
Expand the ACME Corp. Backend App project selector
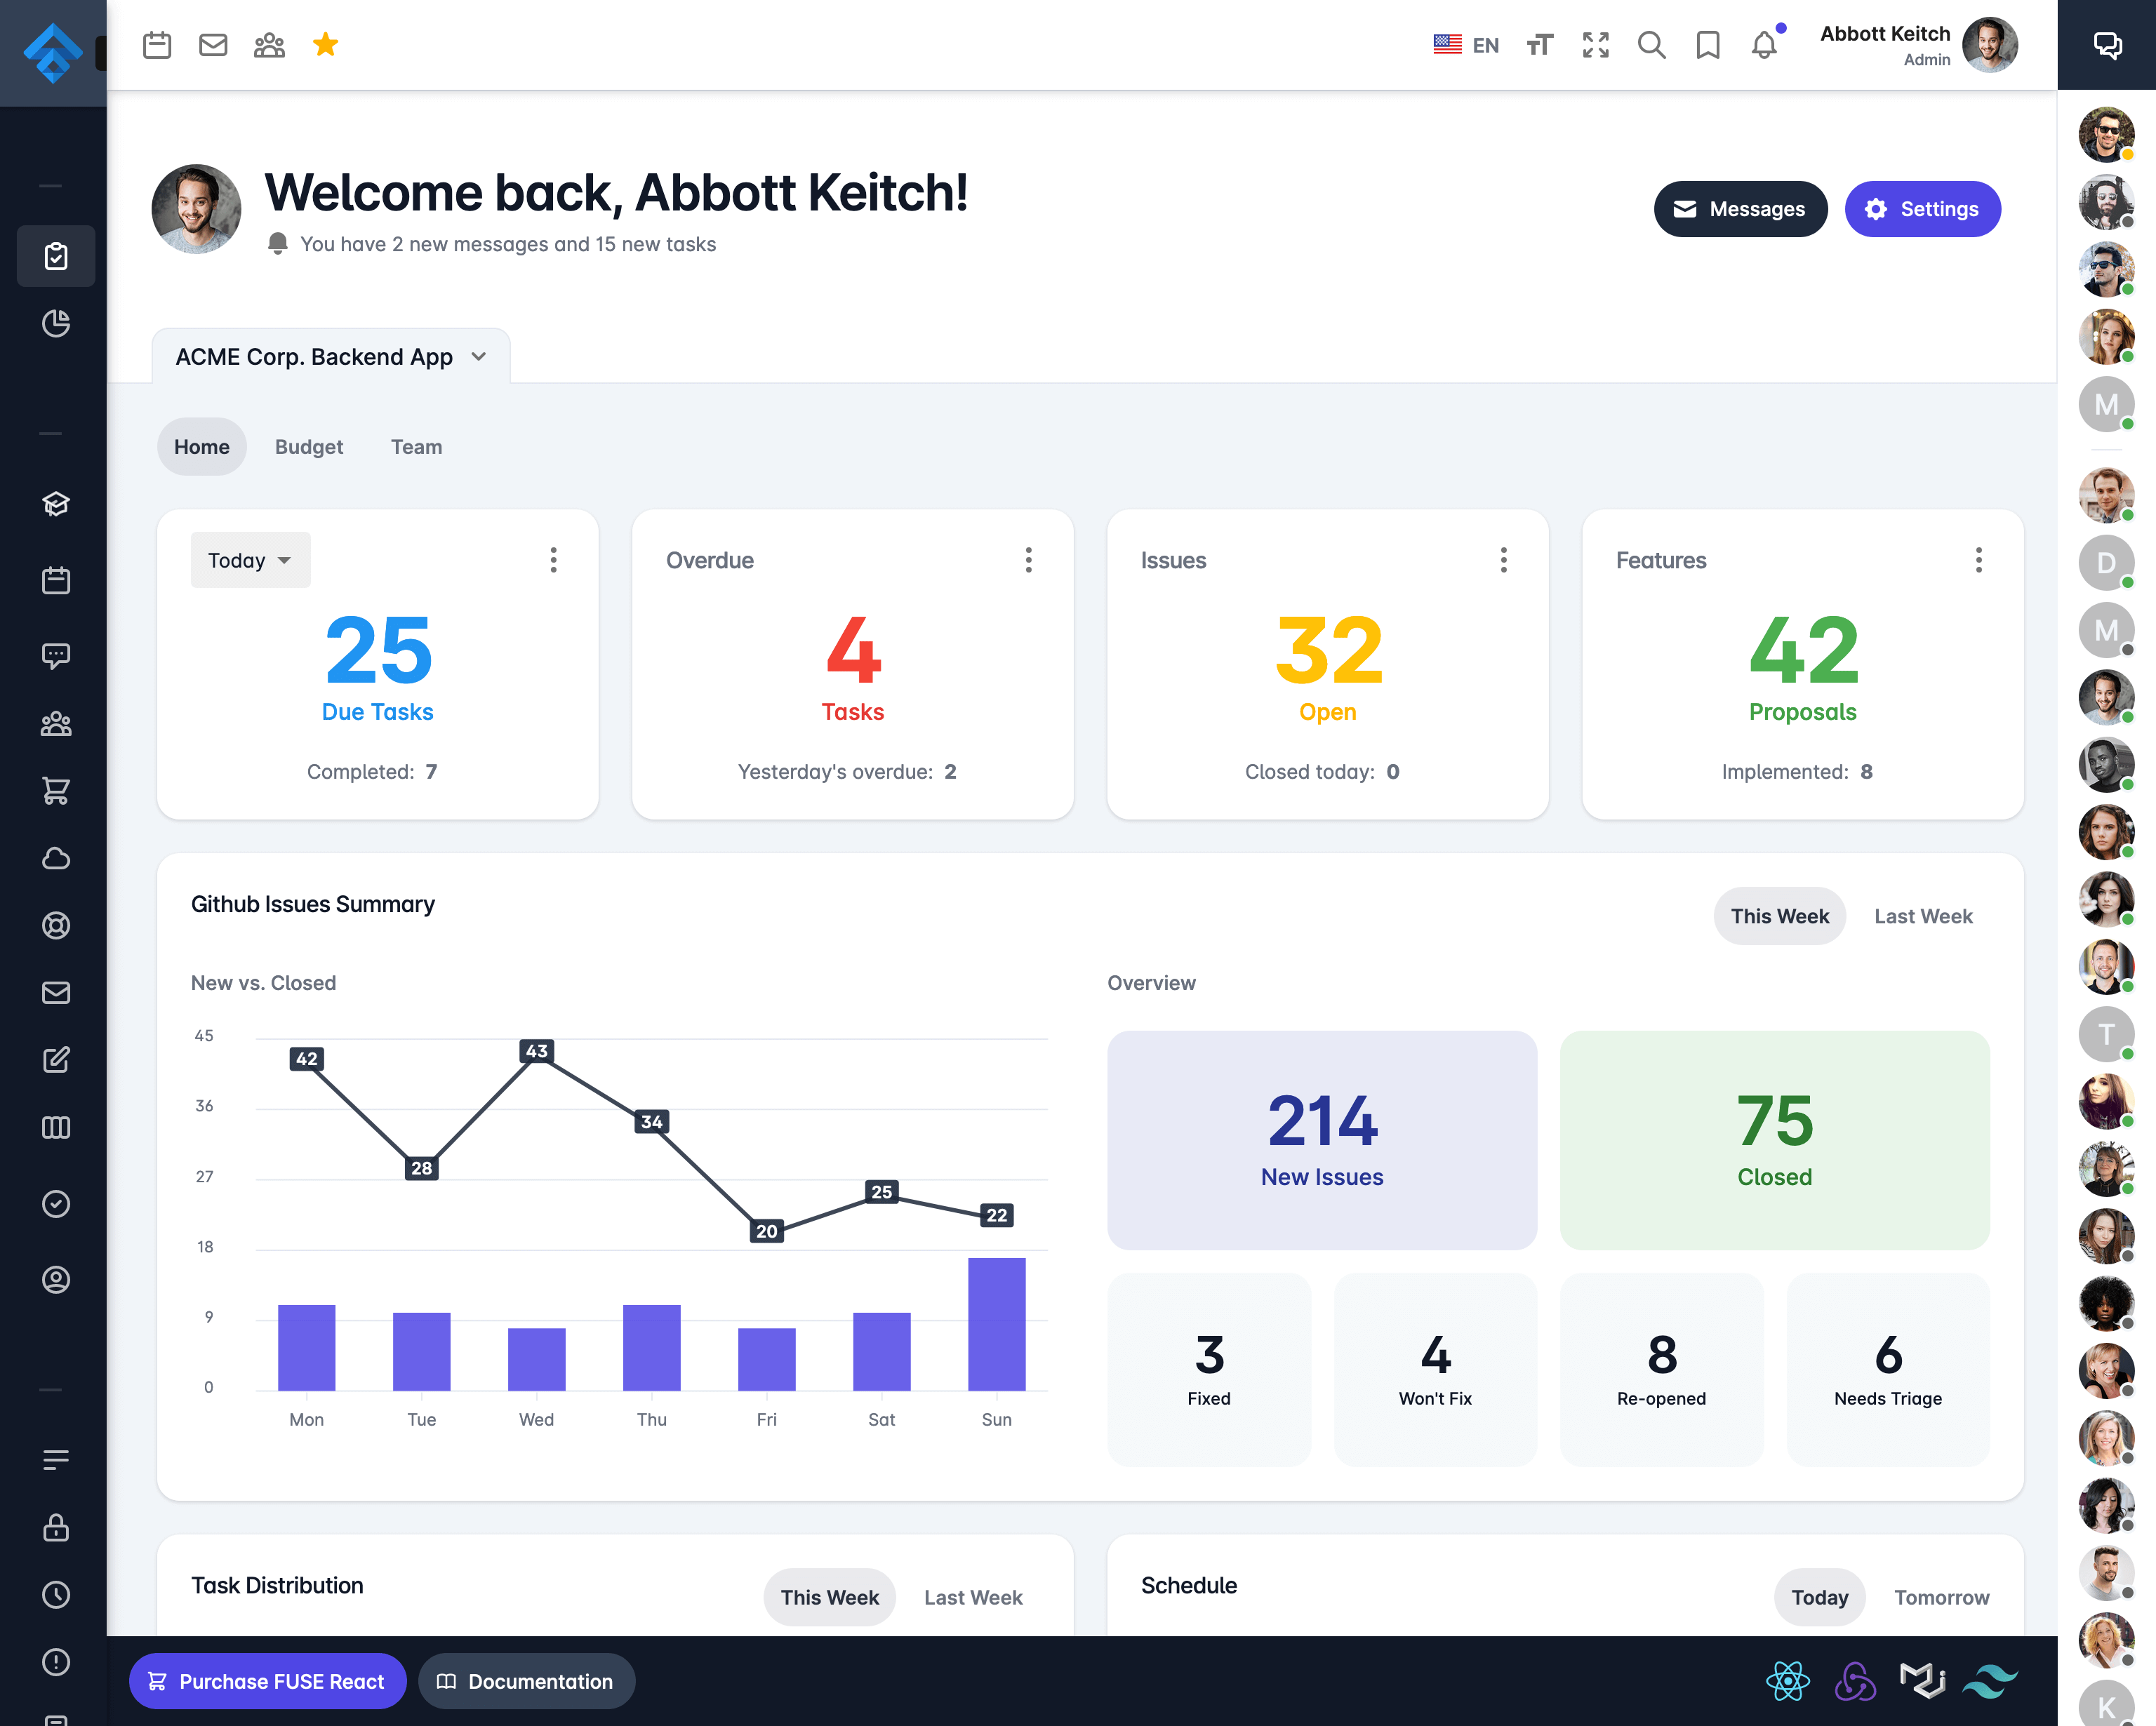coord(331,357)
